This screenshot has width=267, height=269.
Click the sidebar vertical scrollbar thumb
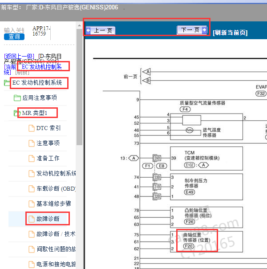click(79, 87)
